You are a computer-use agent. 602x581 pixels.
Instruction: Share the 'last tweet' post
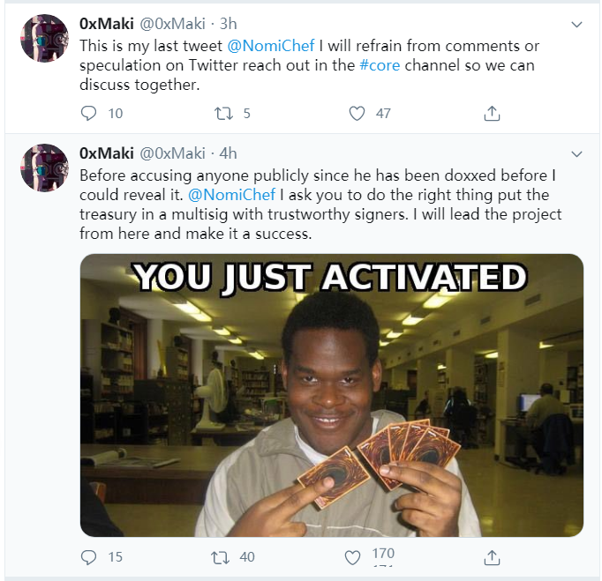[x=493, y=113]
